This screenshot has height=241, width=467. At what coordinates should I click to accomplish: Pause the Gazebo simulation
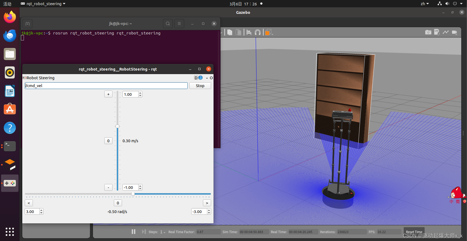coord(133,232)
